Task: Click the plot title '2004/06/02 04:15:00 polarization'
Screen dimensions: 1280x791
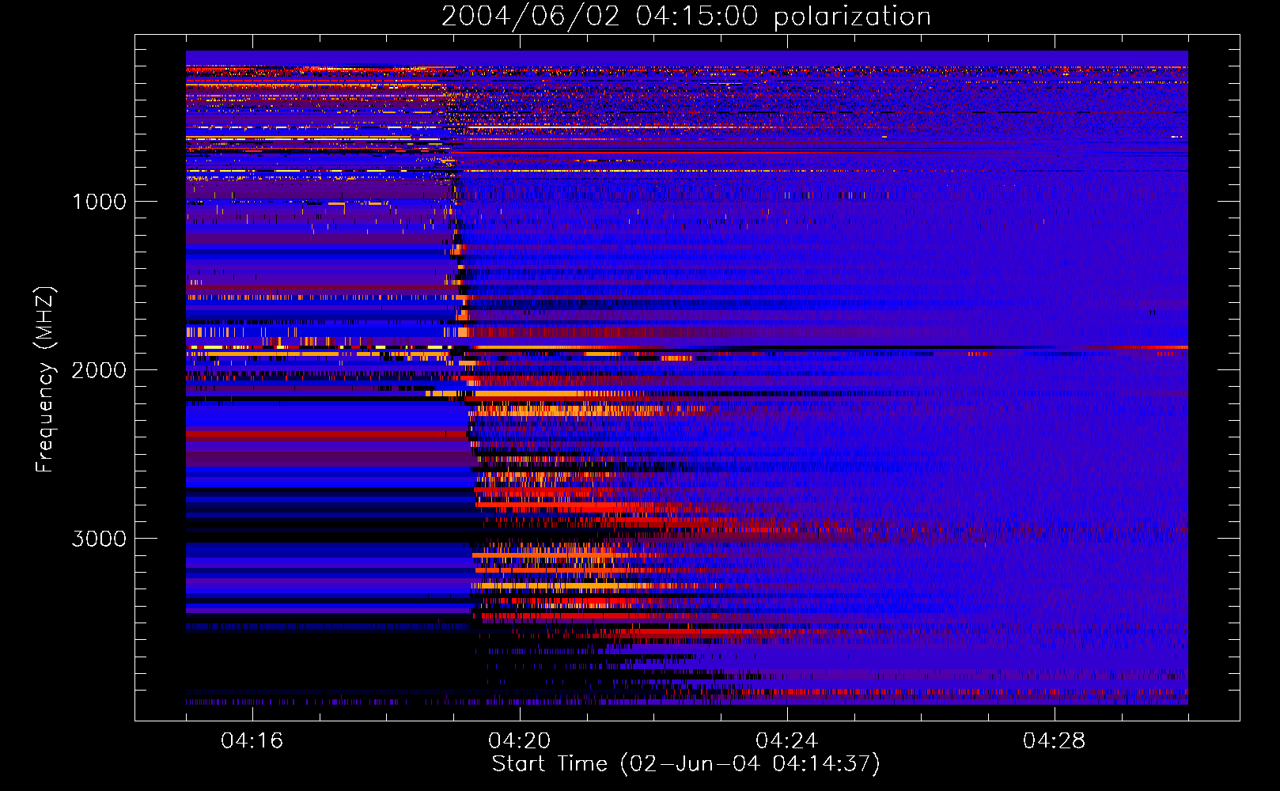Action: [686, 17]
